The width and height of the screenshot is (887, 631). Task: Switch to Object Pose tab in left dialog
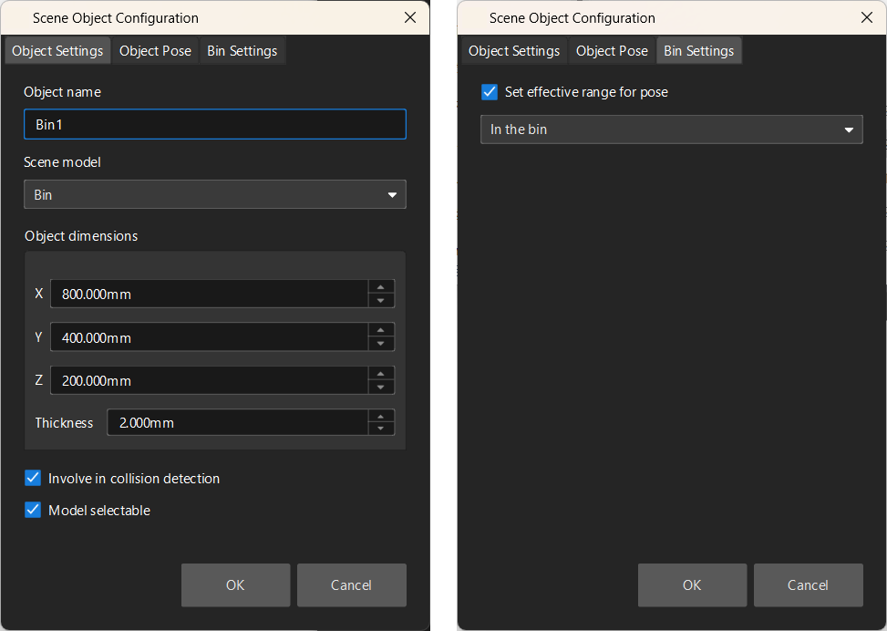[155, 51]
